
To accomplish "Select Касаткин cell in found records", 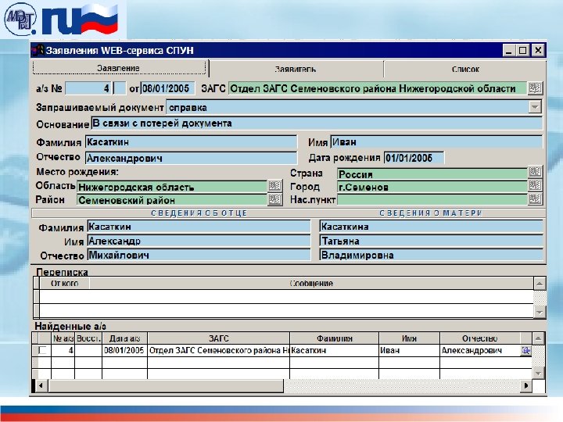I will pyautogui.click(x=335, y=351).
